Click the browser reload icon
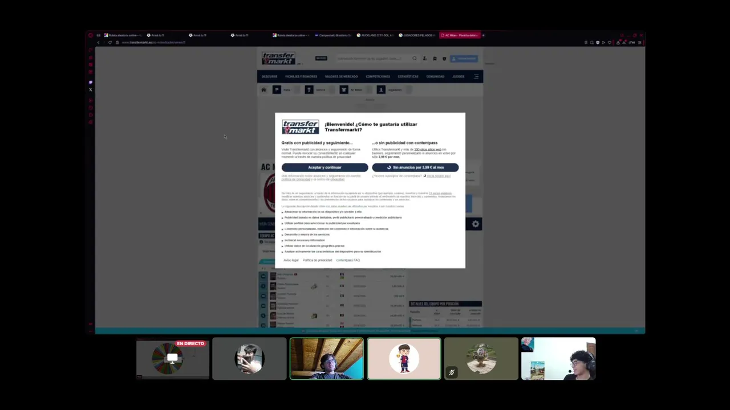The height and width of the screenshot is (410, 730). pos(110,42)
